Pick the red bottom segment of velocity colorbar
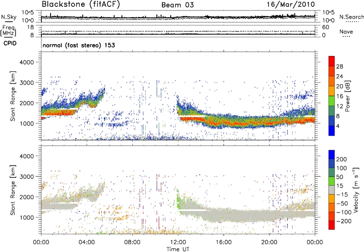The height and width of the screenshot is (252, 364). coord(332,225)
